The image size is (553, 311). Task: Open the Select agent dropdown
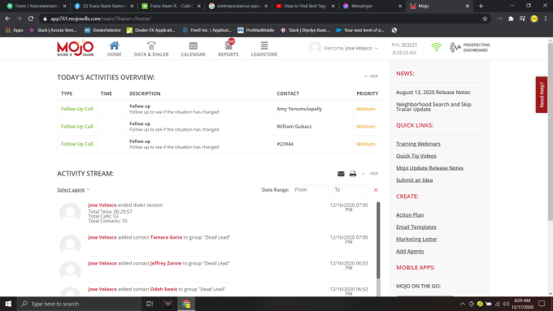coord(73,190)
